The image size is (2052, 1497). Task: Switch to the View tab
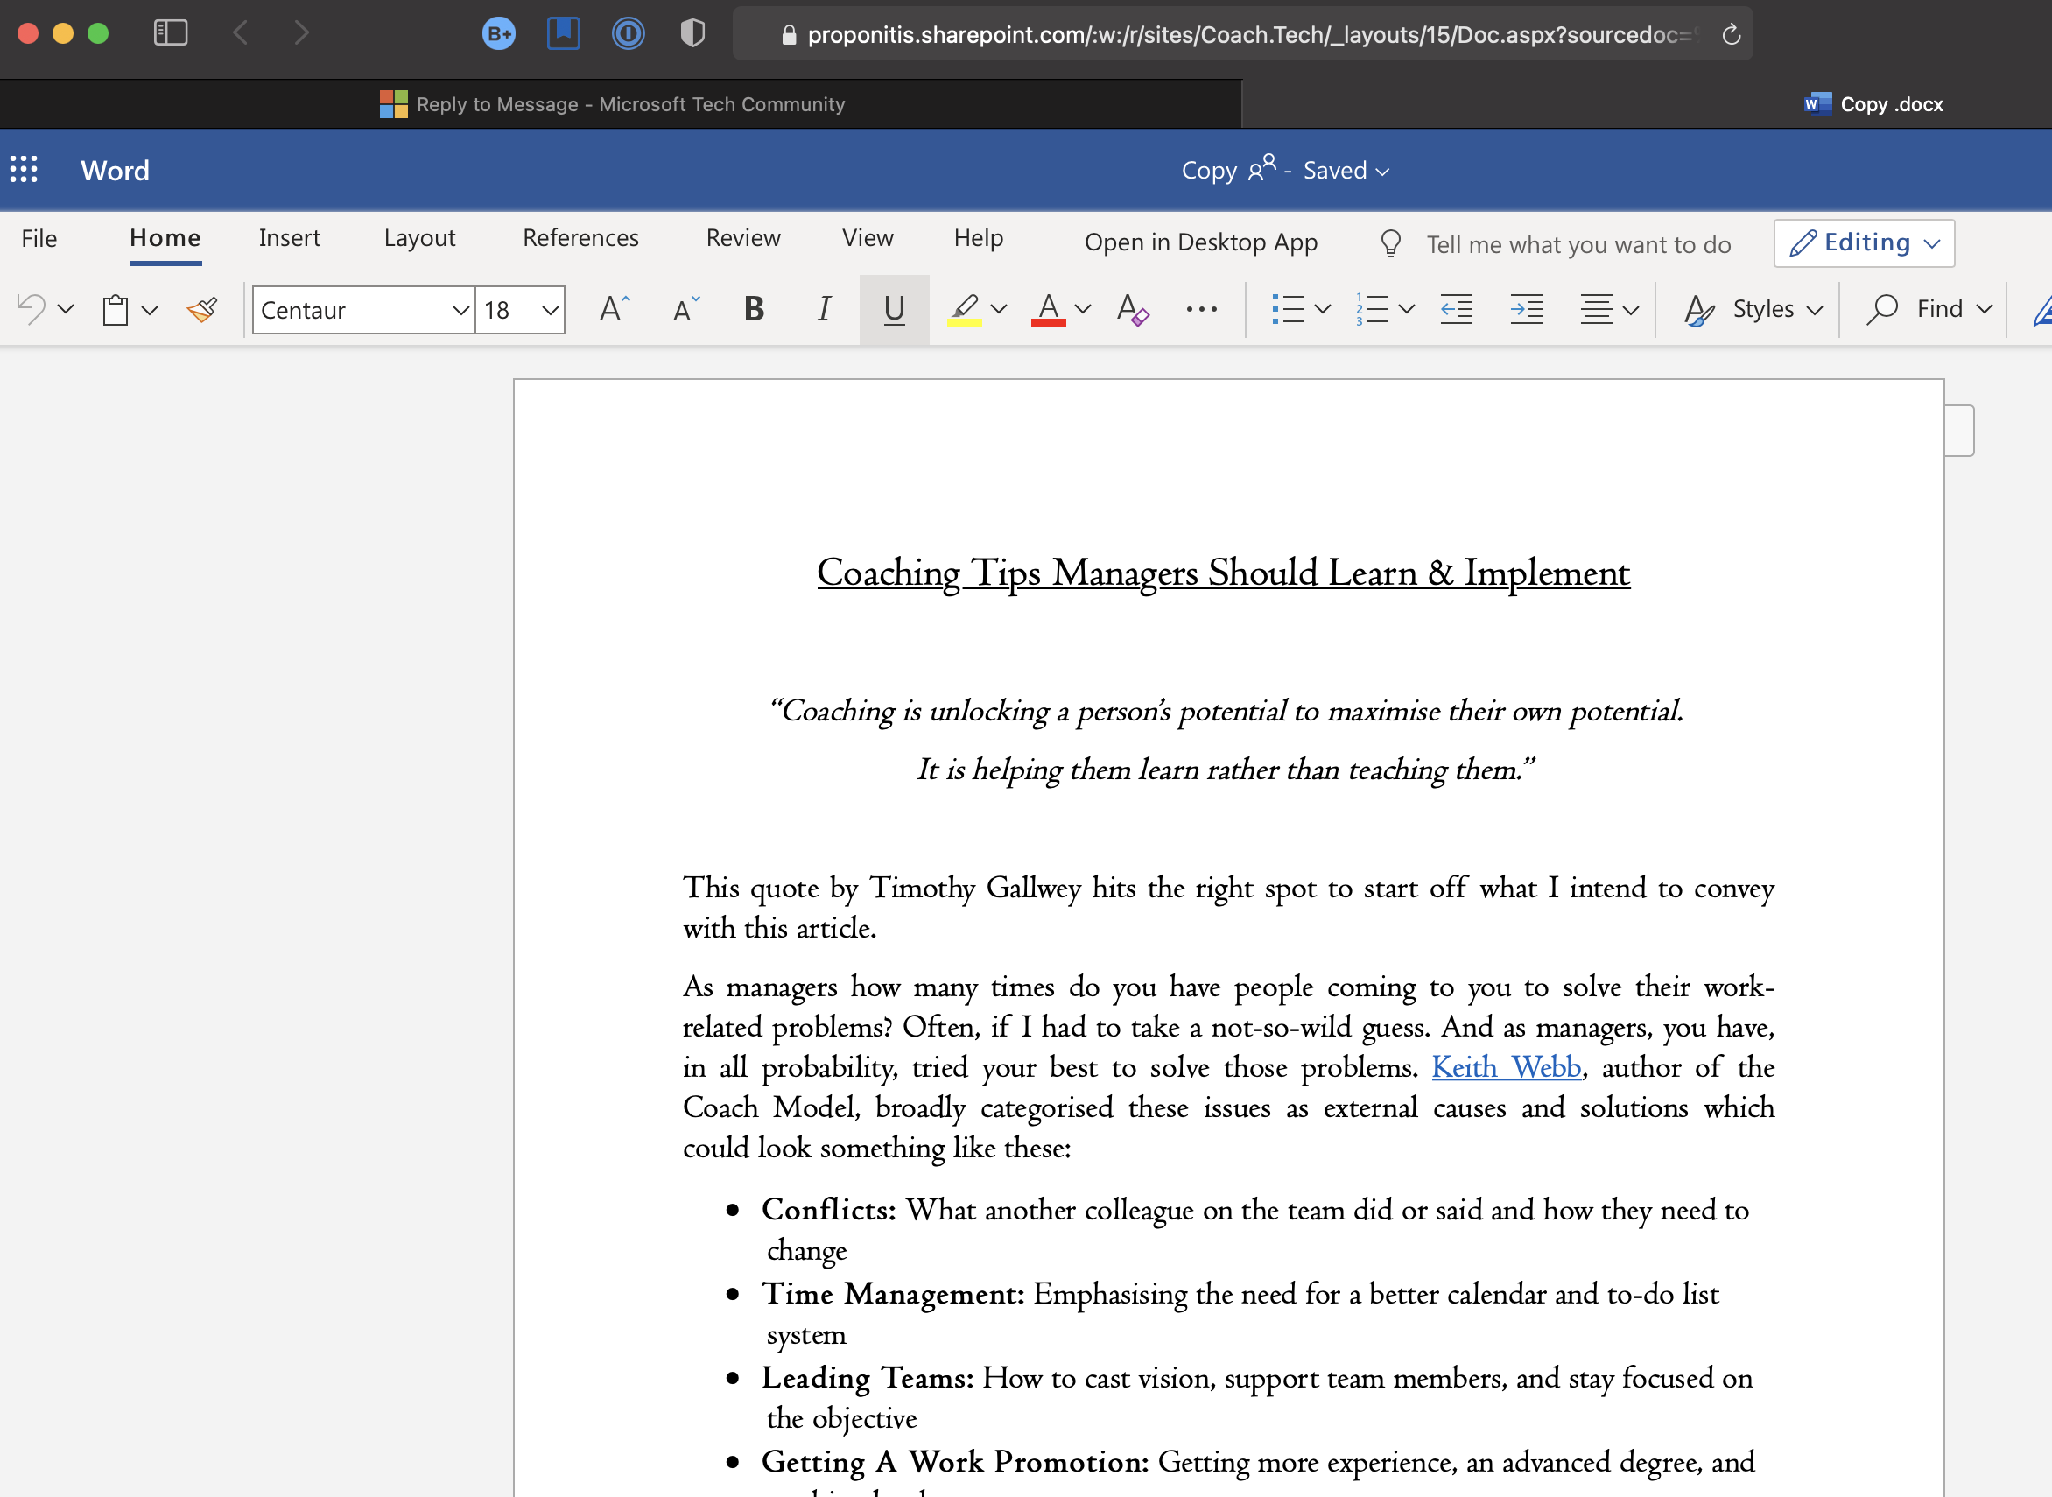coord(867,237)
